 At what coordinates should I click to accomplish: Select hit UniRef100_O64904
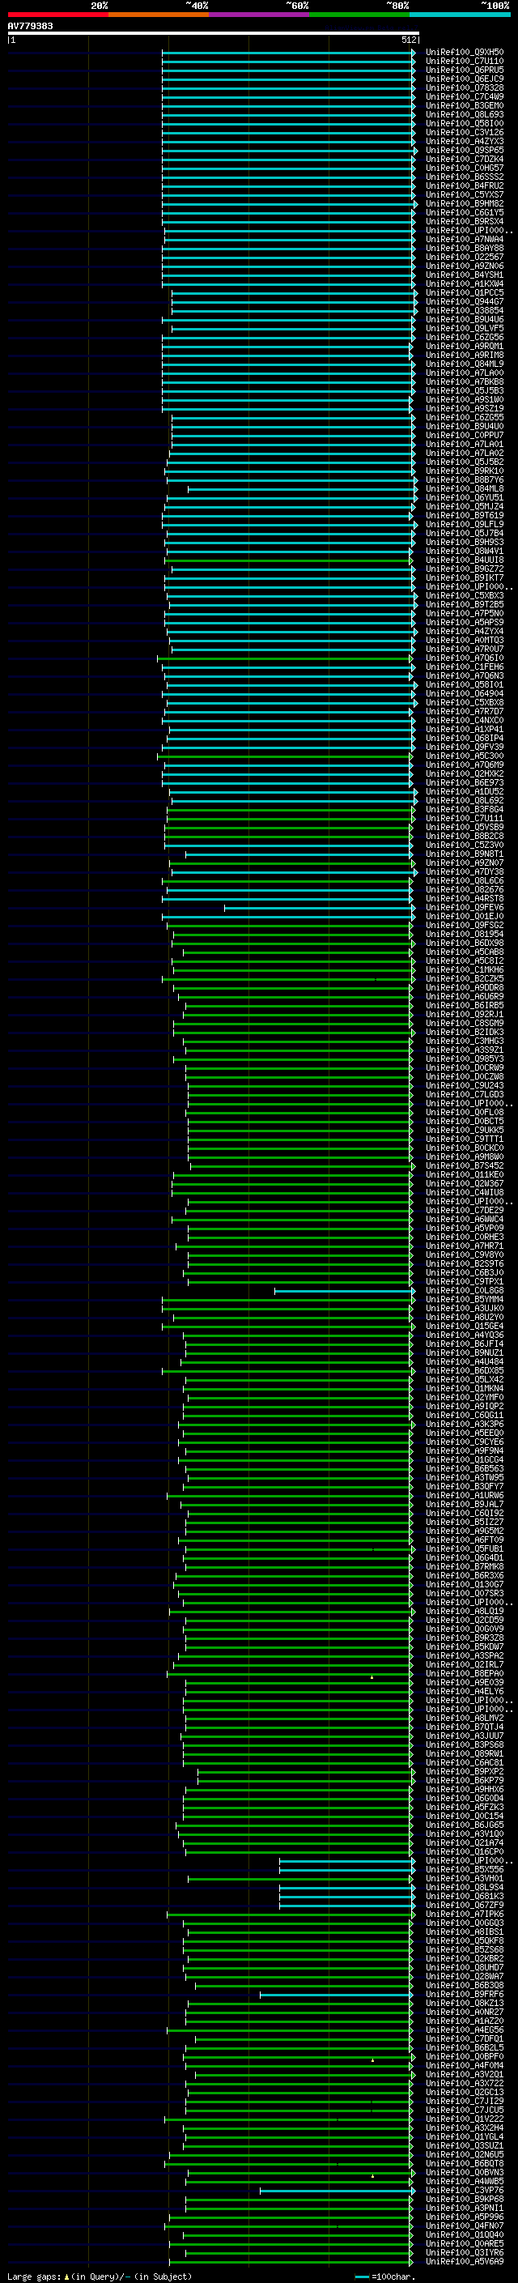(465, 694)
